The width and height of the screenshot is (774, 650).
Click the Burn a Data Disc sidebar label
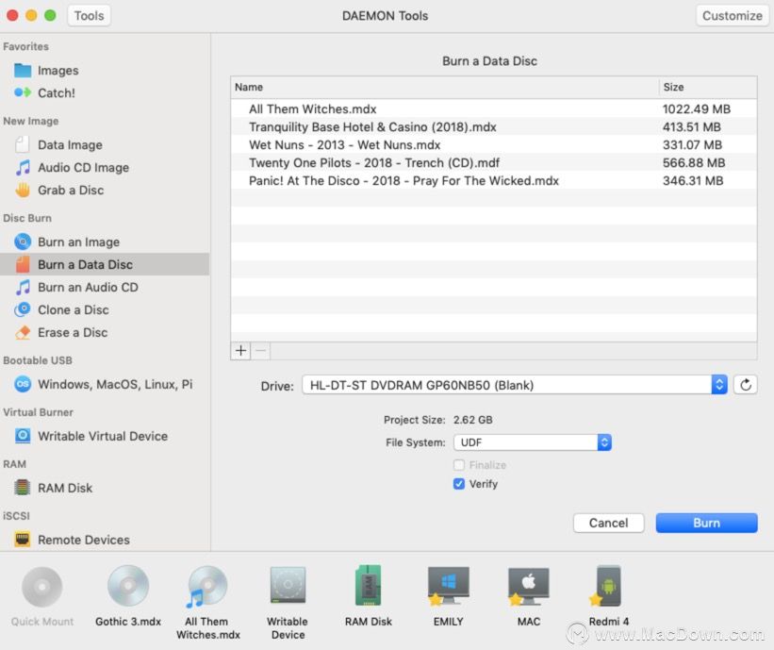85,265
